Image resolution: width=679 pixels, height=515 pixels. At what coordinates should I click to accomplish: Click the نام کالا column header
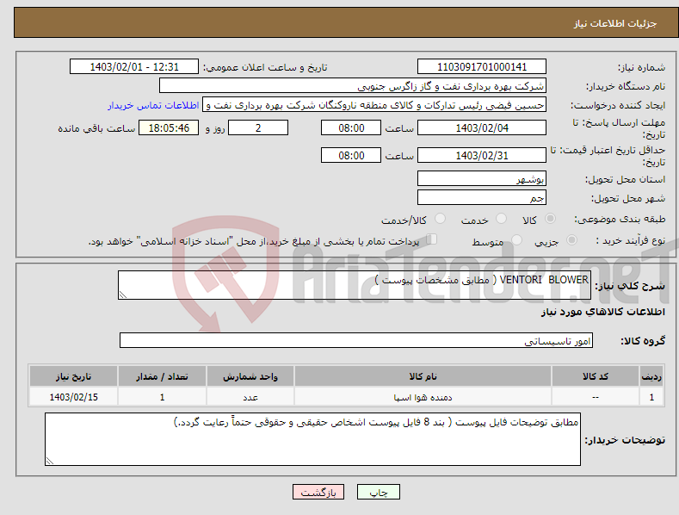[x=423, y=376]
